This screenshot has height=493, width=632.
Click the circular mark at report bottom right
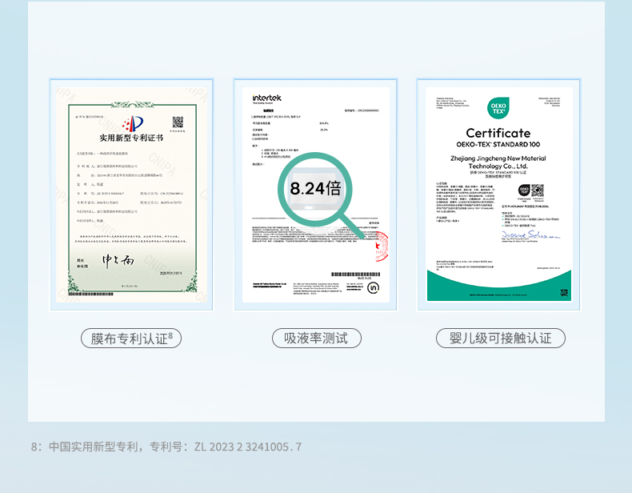pyautogui.click(x=373, y=288)
